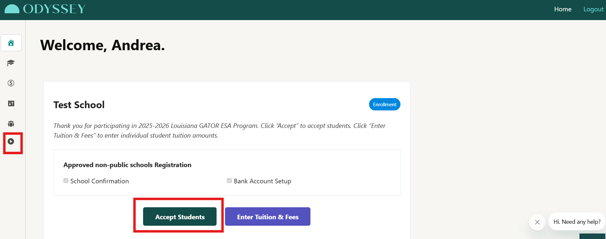Screen dimensions: 606x239
Task: Select the Test School heading
Action: pos(79,105)
